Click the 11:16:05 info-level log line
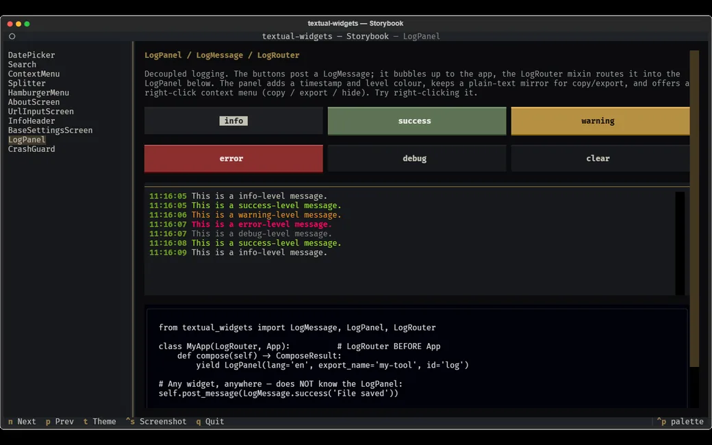Viewport: 712px width, 445px height. coord(238,196)
